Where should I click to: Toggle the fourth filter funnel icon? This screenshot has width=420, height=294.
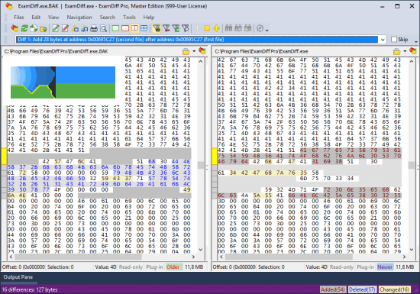coord(185,28)
